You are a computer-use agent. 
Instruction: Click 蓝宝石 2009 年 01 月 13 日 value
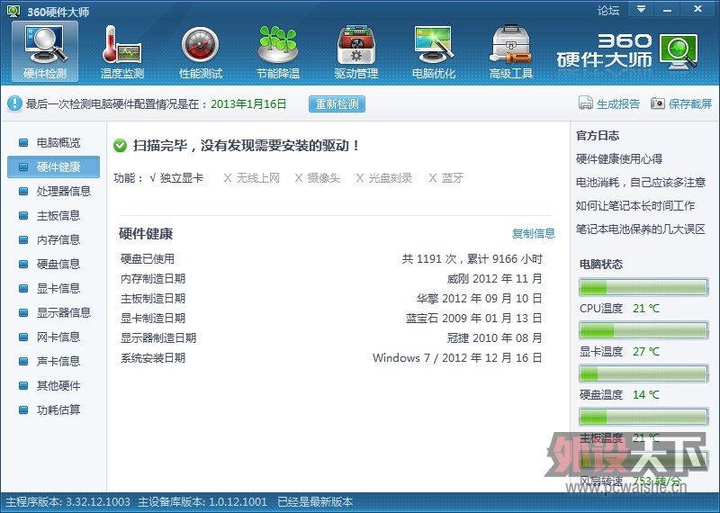tap(474, 319)
